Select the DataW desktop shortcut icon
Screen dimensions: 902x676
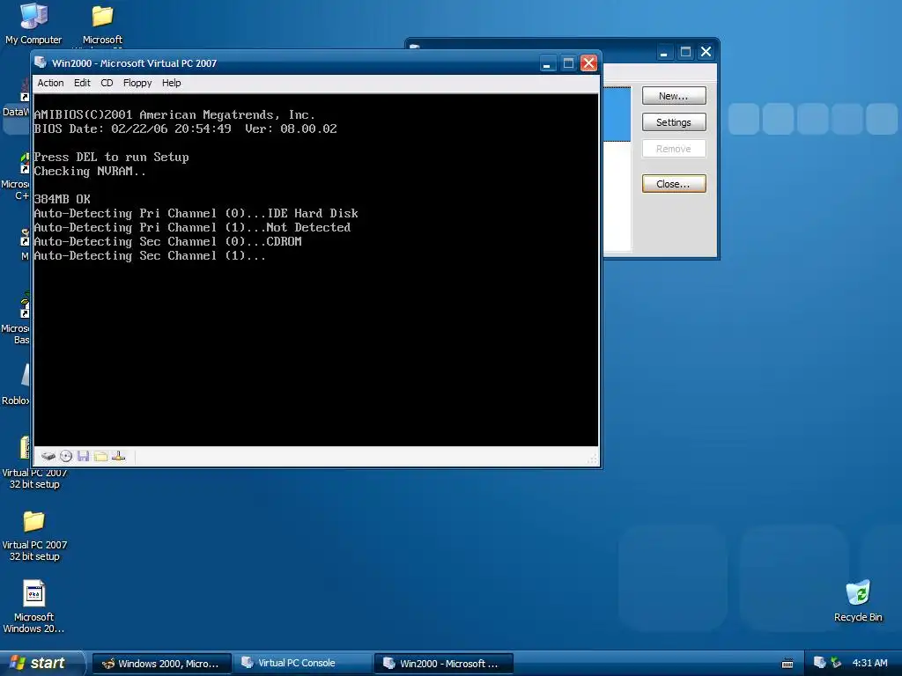pos(16,98)
